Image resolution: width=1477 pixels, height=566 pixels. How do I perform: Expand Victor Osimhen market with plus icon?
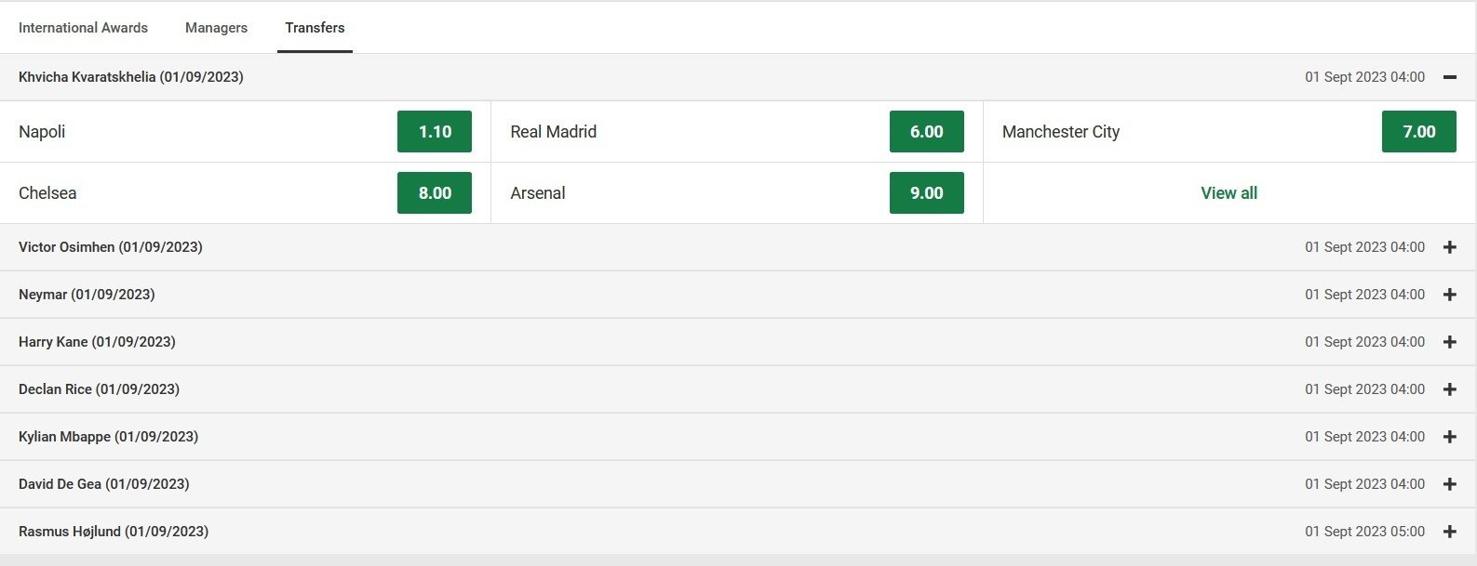click(1449, 247)
